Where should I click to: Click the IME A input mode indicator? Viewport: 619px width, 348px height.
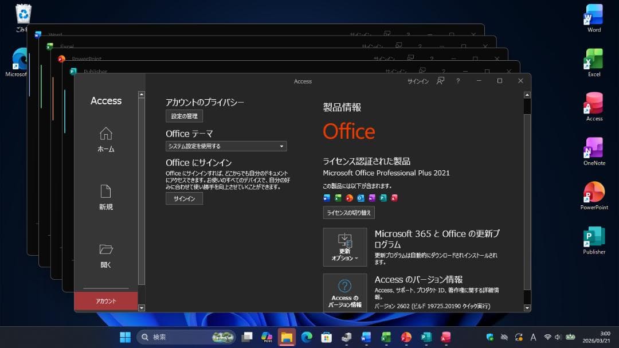tap(533, 337)
